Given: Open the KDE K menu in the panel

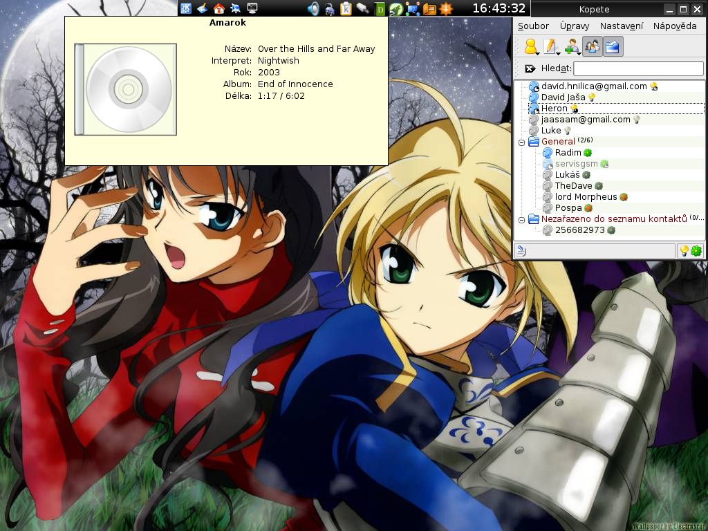Looking at the screenshot, I should pos(185,8).
